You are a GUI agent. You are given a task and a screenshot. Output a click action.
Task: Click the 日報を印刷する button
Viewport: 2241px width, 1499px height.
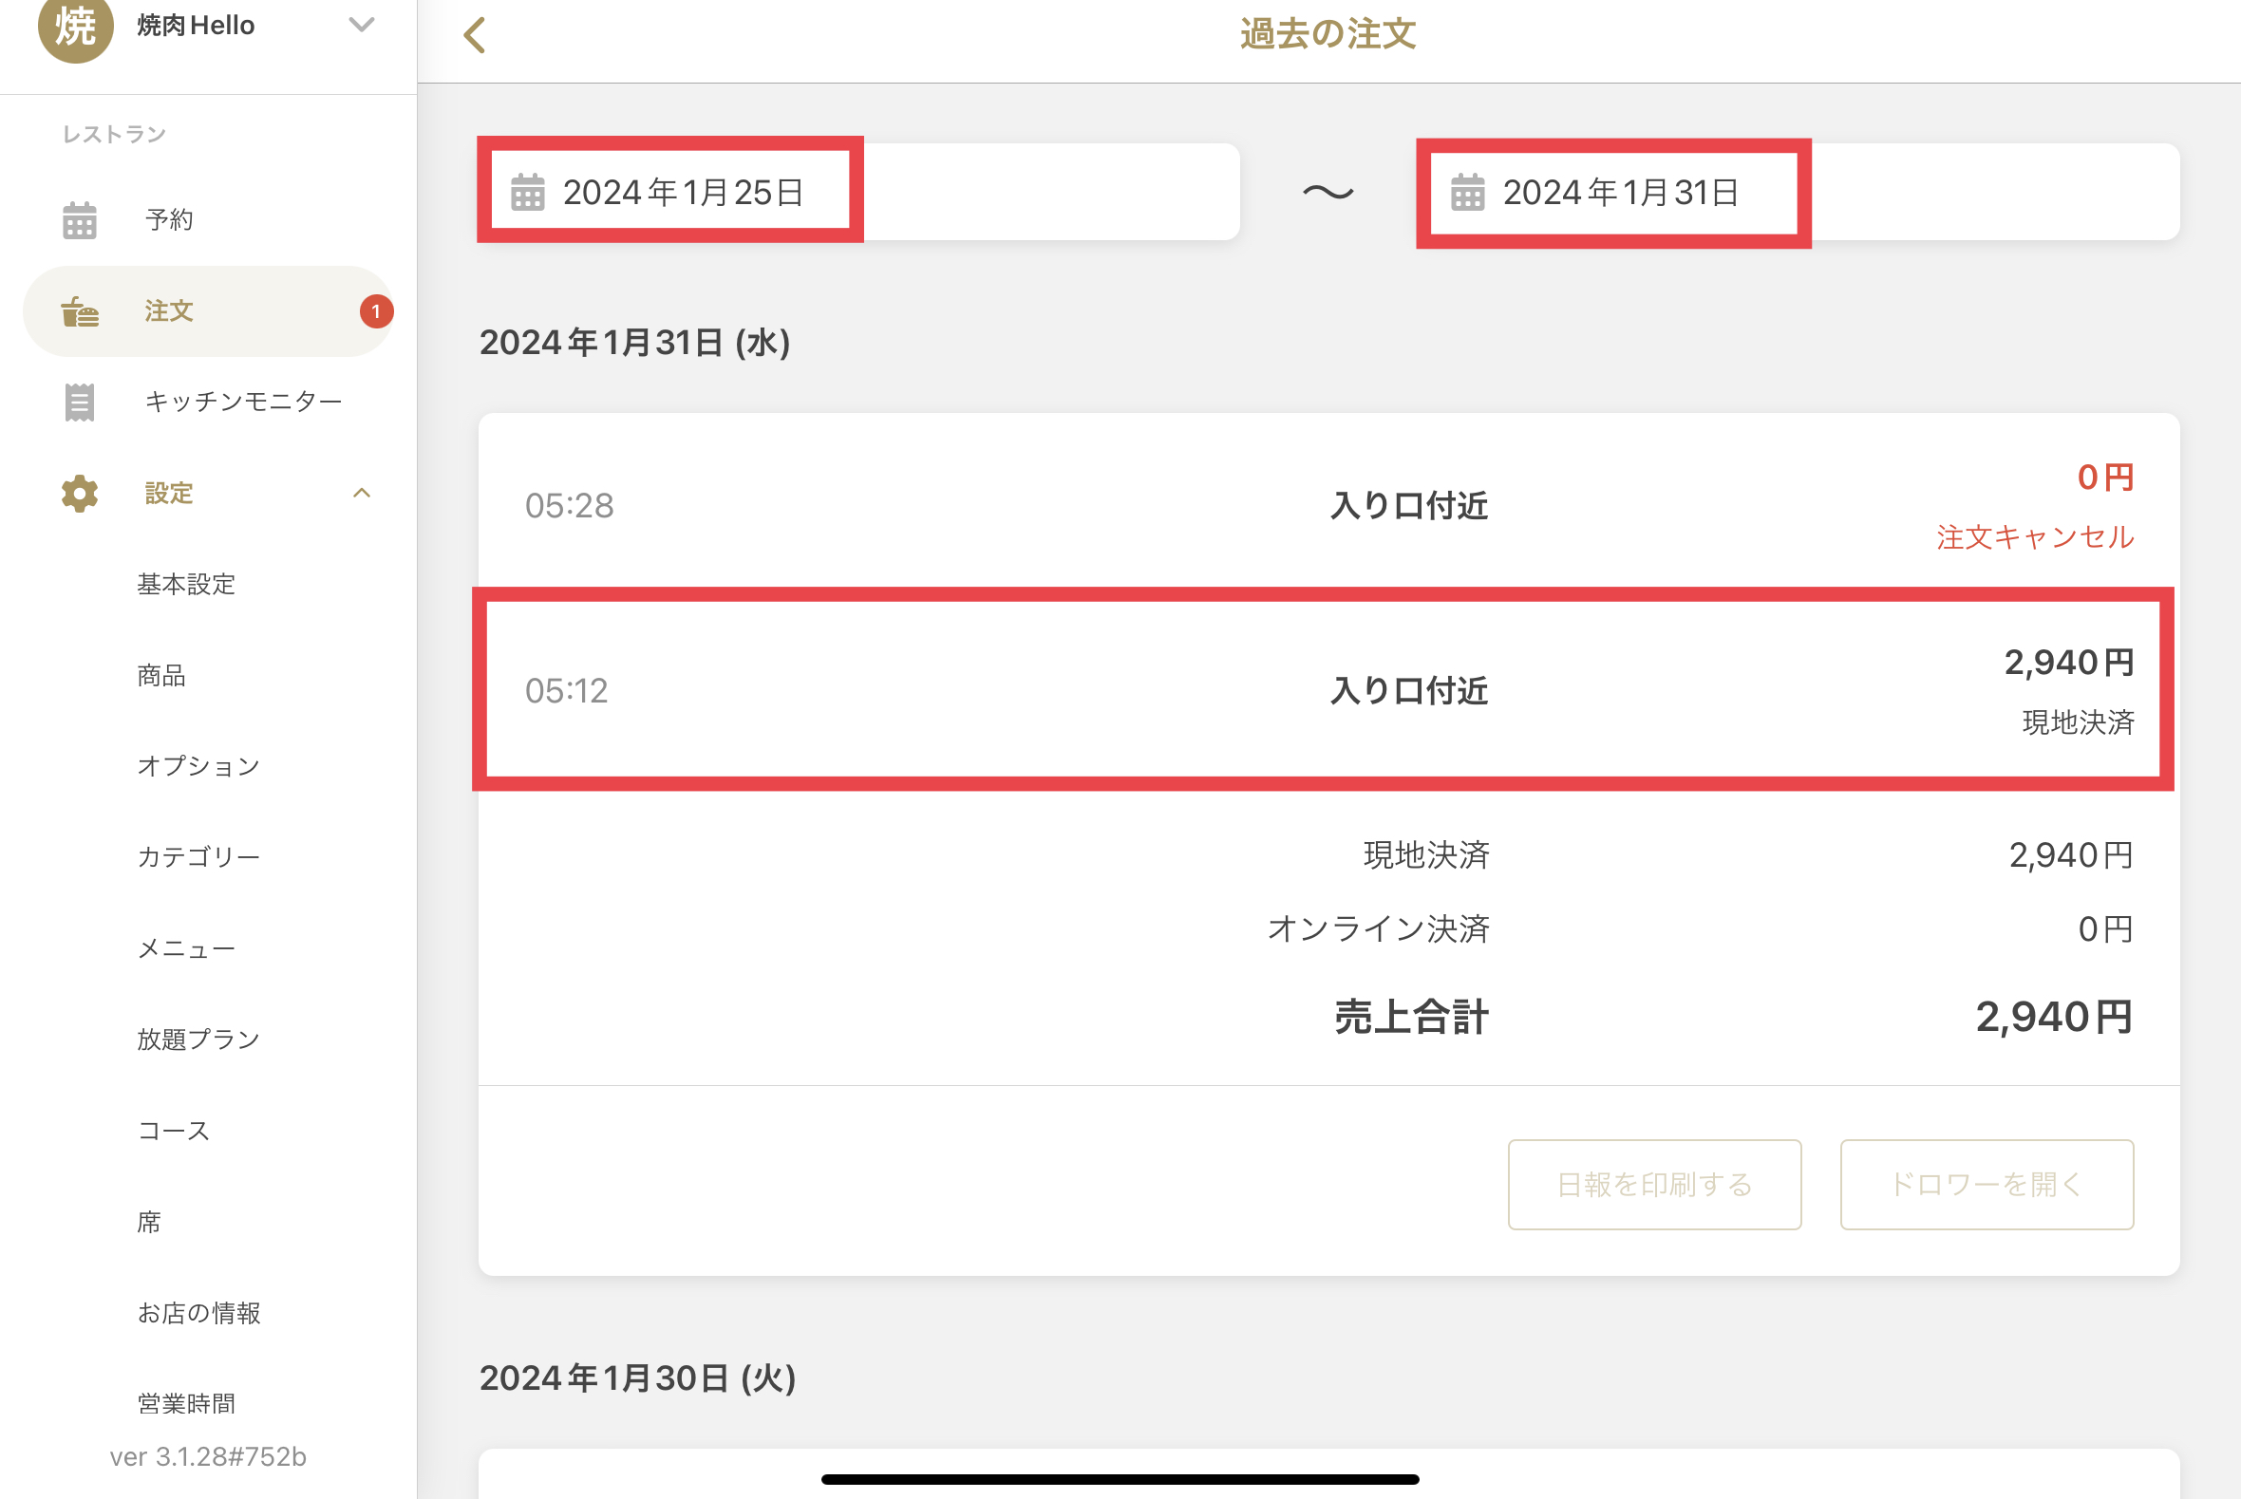[1655, 1185]
